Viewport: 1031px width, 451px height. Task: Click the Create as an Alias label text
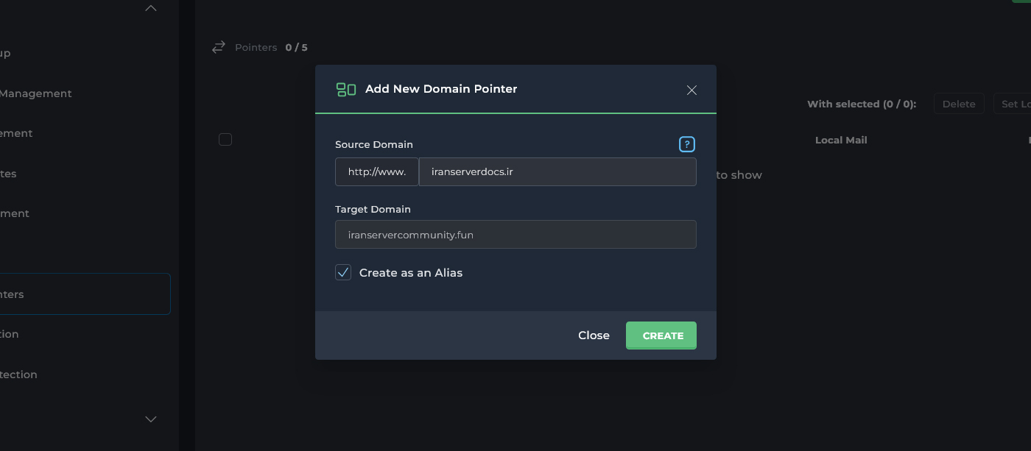point(411,273)
